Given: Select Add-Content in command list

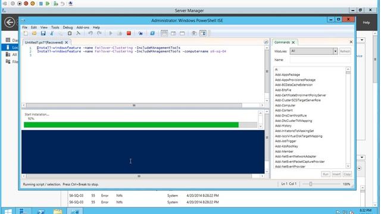Looking at the screenshot, I should pyautogui.click(x=284, y=111).
